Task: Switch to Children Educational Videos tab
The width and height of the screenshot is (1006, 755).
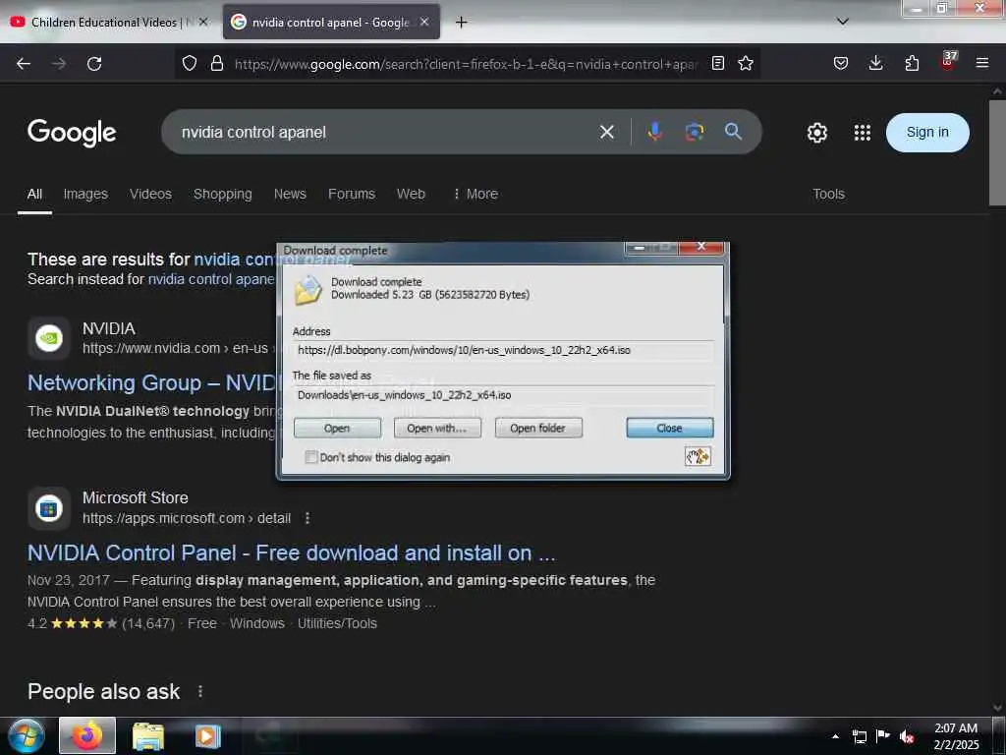Action: (108, 22)
